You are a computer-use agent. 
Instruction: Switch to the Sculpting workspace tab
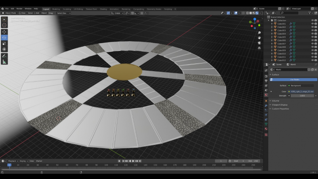tap(67, 8)
